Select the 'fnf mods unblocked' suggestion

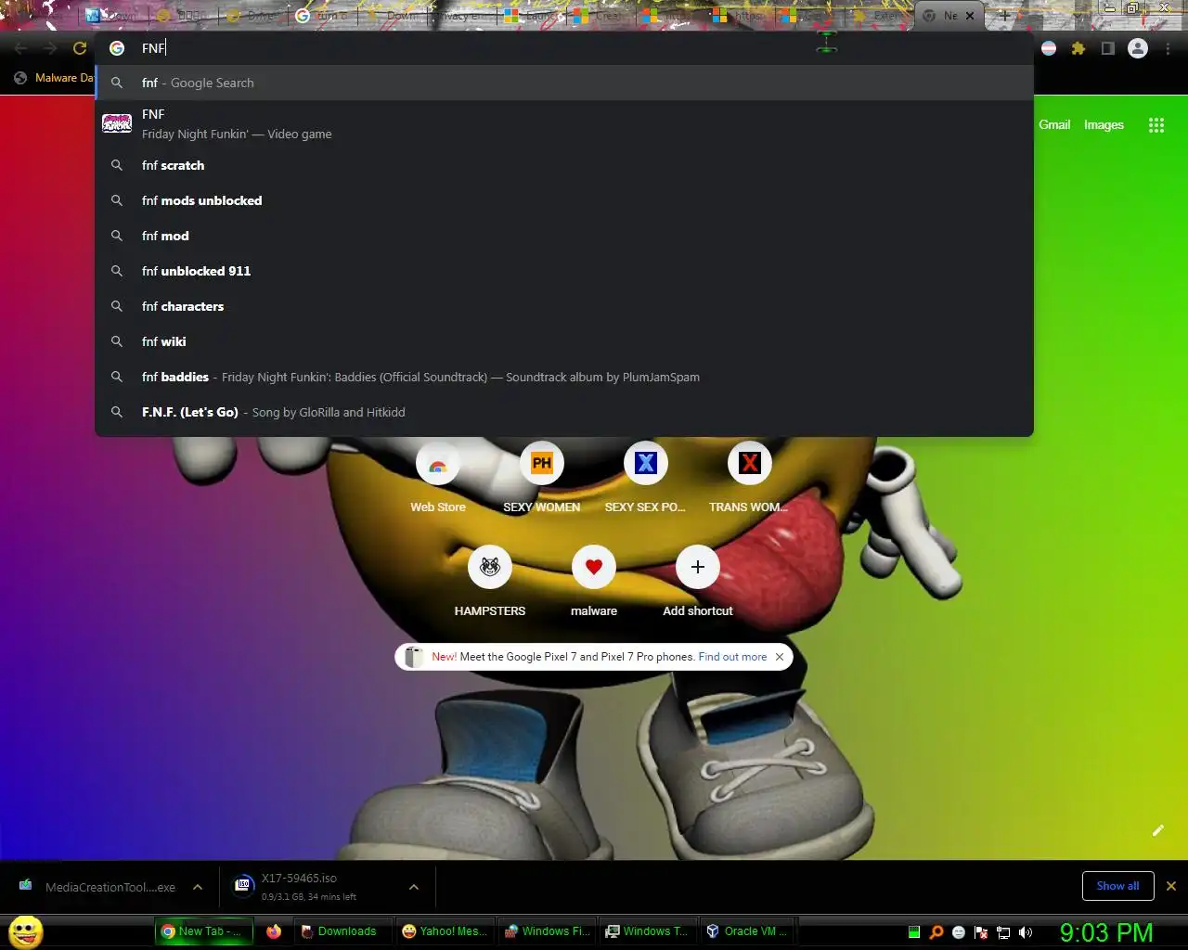[564, 200]
